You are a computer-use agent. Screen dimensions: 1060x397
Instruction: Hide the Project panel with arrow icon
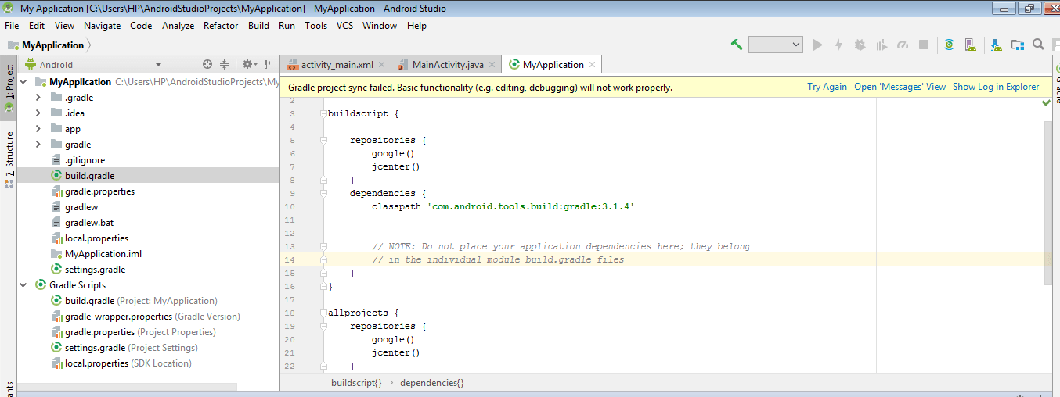click(x=269, y=64)
